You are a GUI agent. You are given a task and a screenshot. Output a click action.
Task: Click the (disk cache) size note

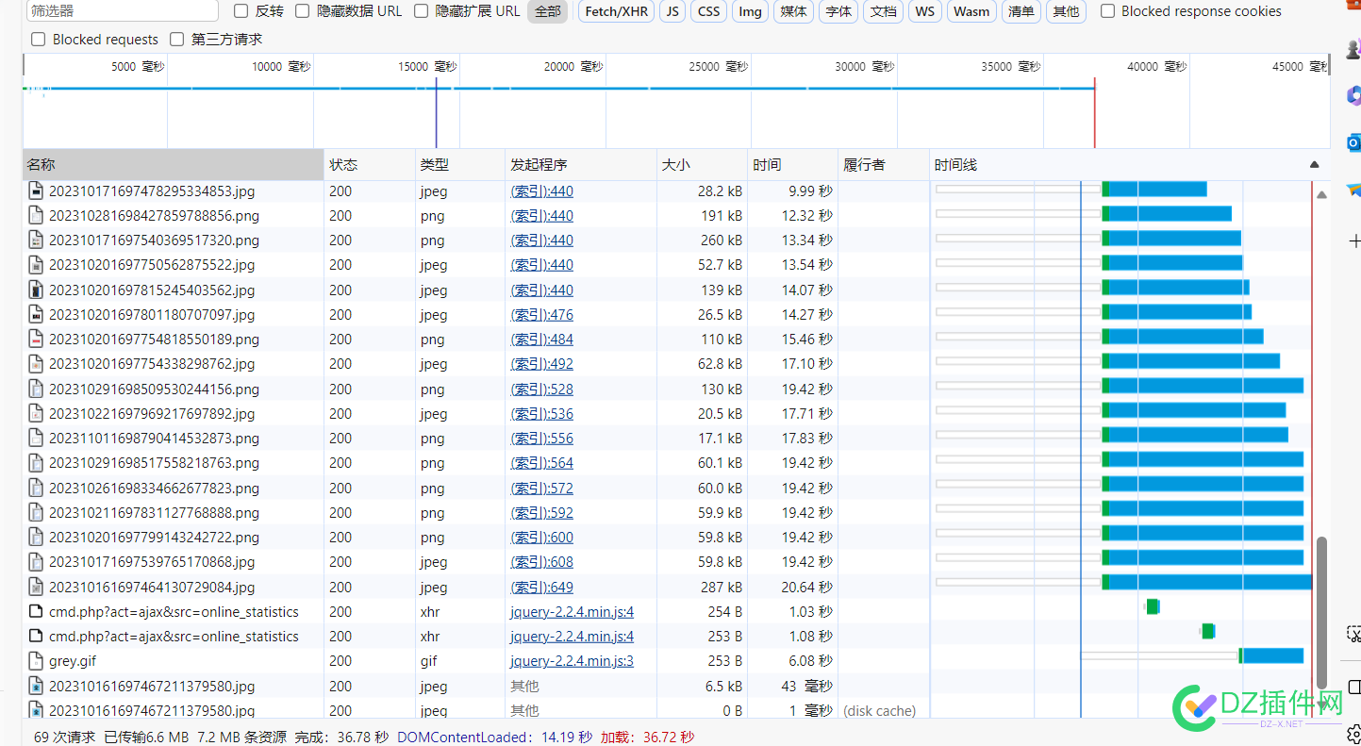click(879, 711)
